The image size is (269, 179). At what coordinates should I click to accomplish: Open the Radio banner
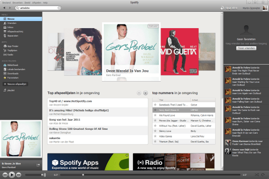[174, 162]
